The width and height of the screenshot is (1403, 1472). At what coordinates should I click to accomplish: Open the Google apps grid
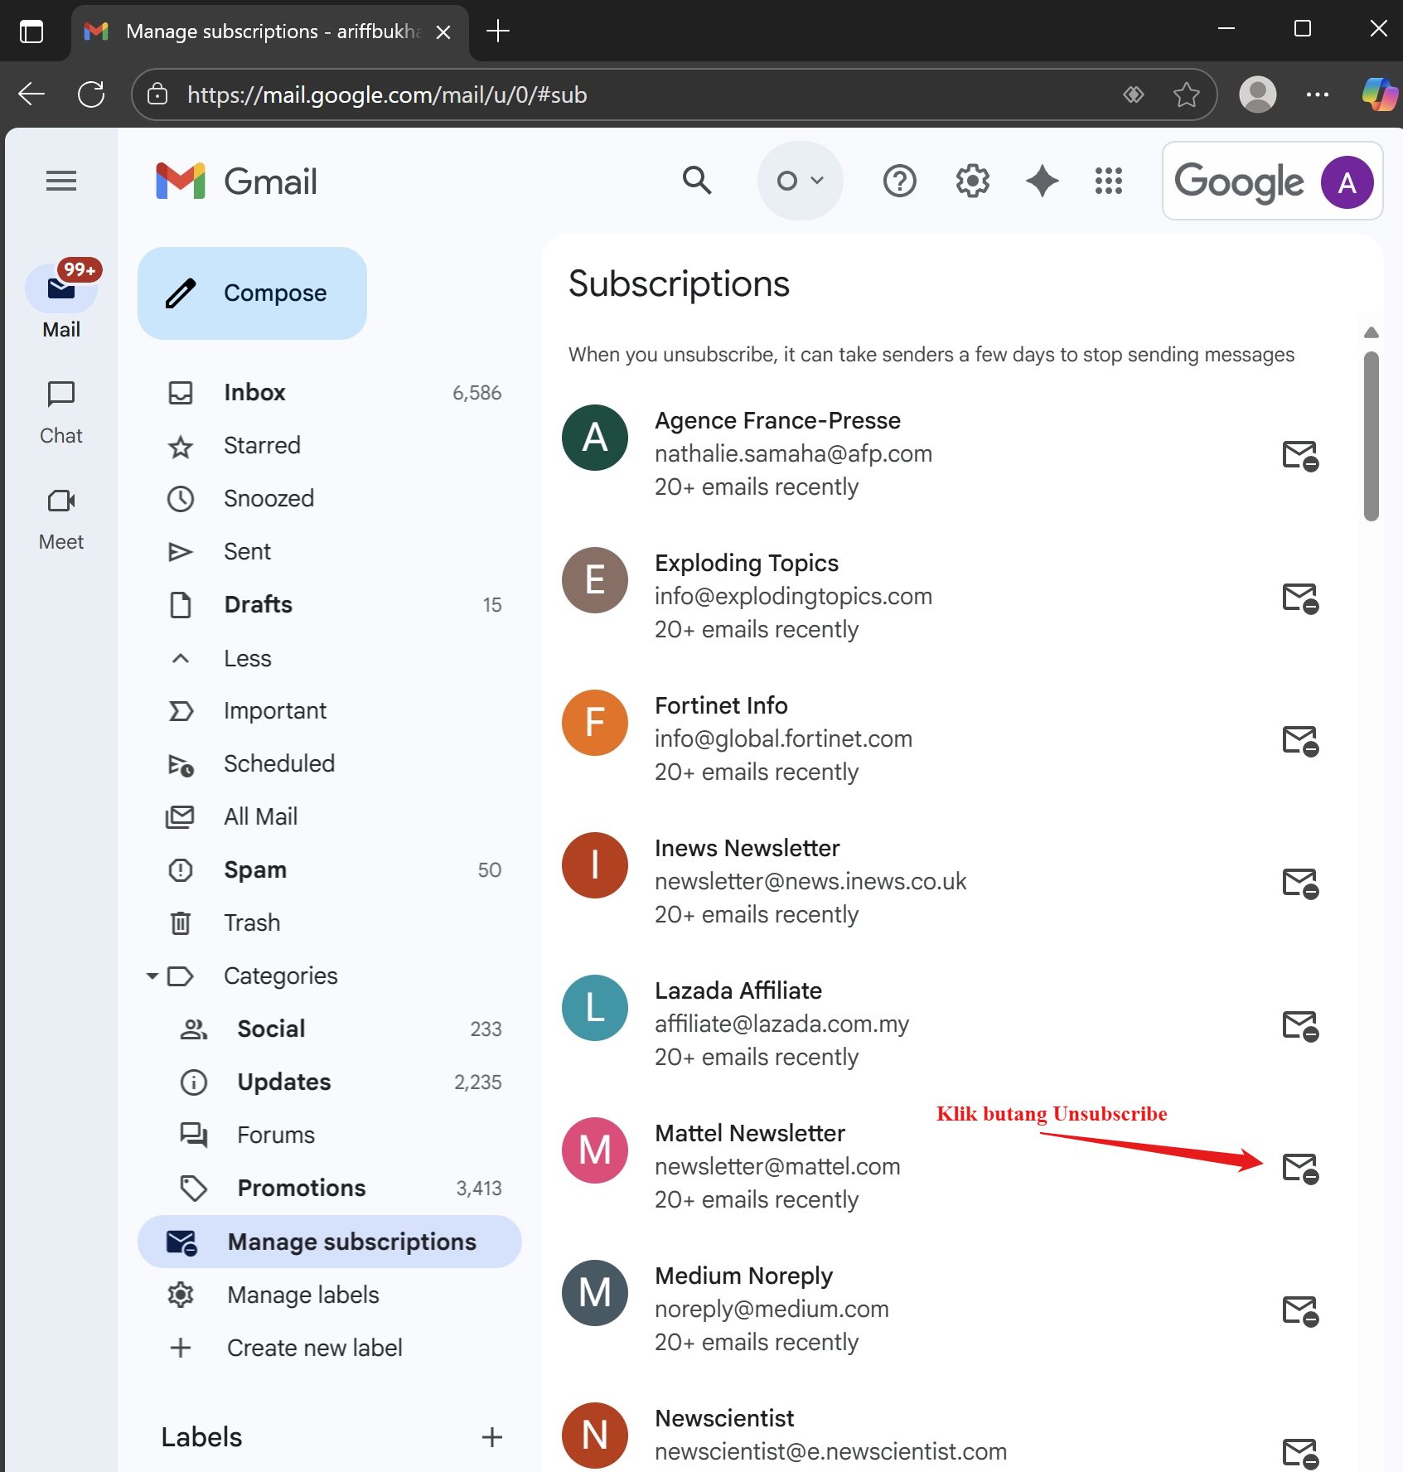(1109, 180)
